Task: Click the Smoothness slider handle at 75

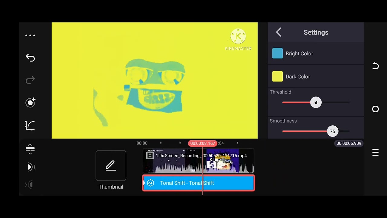Action: (333, 131)
